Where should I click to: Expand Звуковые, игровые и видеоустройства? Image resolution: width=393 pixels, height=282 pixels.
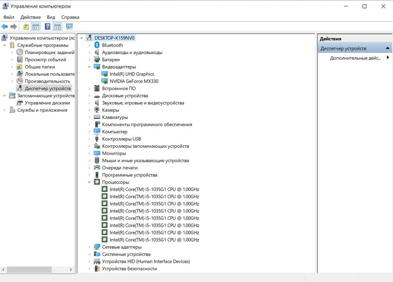[89, 103]
